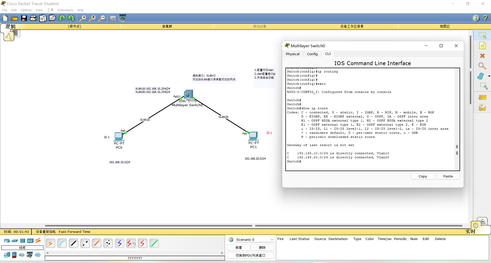Viewport: 491px width, 263px height.
Task: Open the View menu
Action: [39, 10]
